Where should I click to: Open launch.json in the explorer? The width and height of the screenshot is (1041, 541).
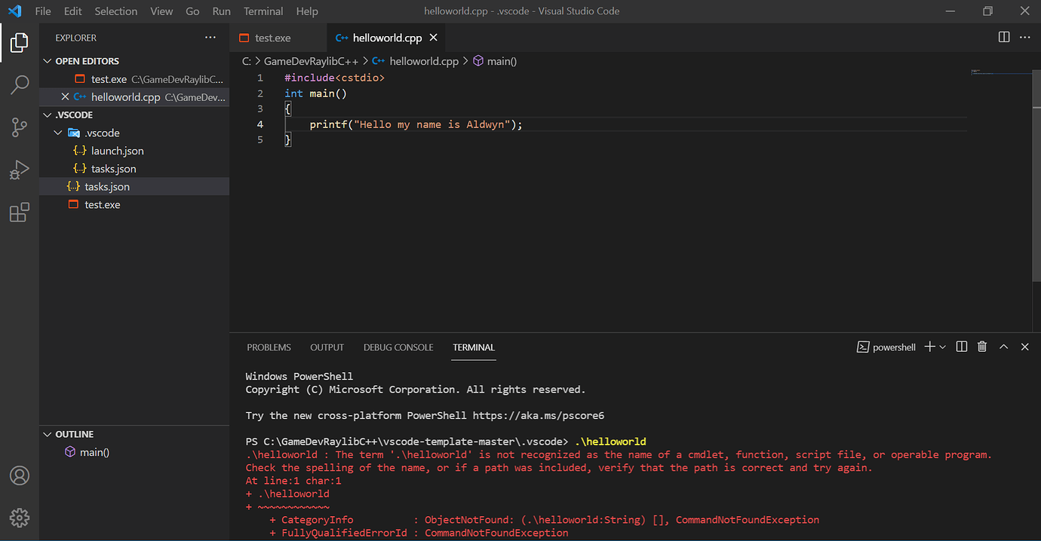tap(117, 151)
